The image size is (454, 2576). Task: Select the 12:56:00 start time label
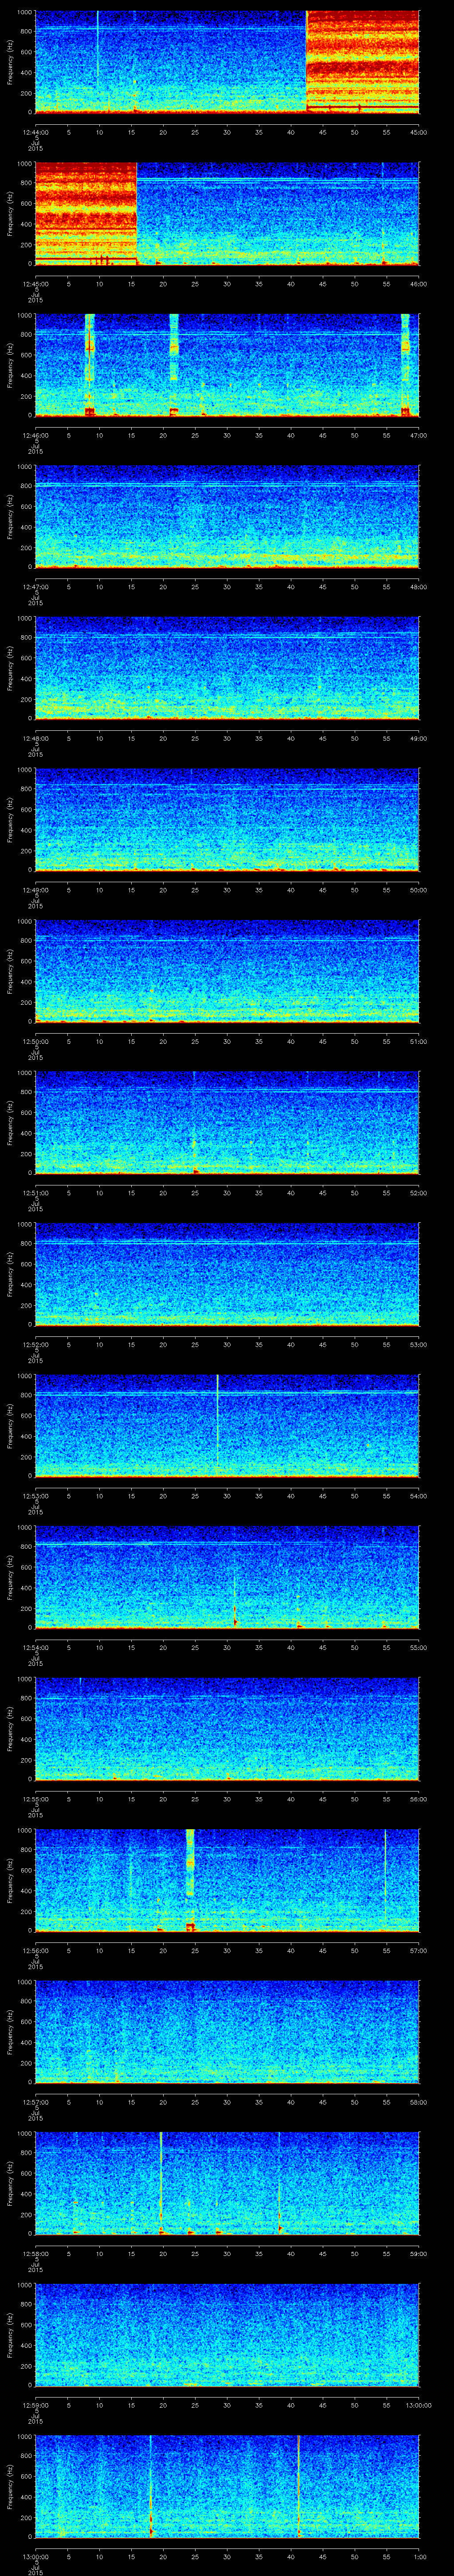coord(35,1950)
